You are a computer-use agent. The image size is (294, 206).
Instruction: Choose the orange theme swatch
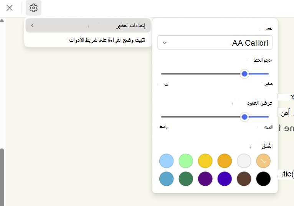225,161
